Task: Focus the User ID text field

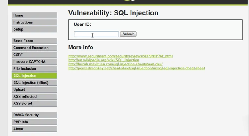Action: coord(96,34)
